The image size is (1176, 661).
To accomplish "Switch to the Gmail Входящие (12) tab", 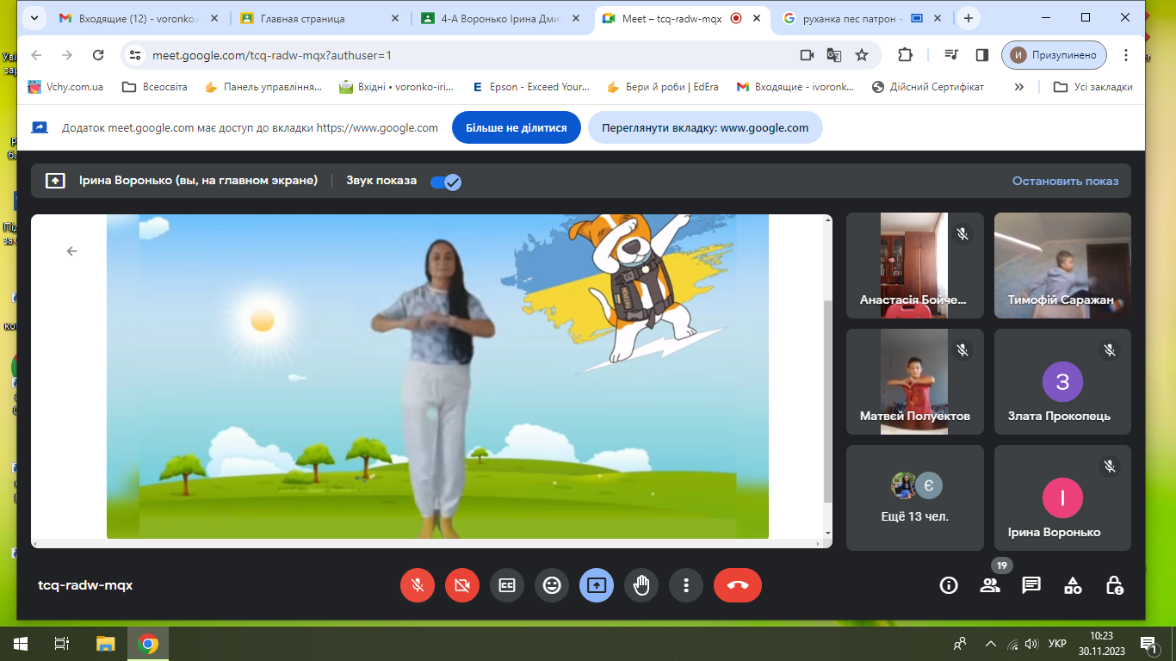I will click(x=137, y=18).
